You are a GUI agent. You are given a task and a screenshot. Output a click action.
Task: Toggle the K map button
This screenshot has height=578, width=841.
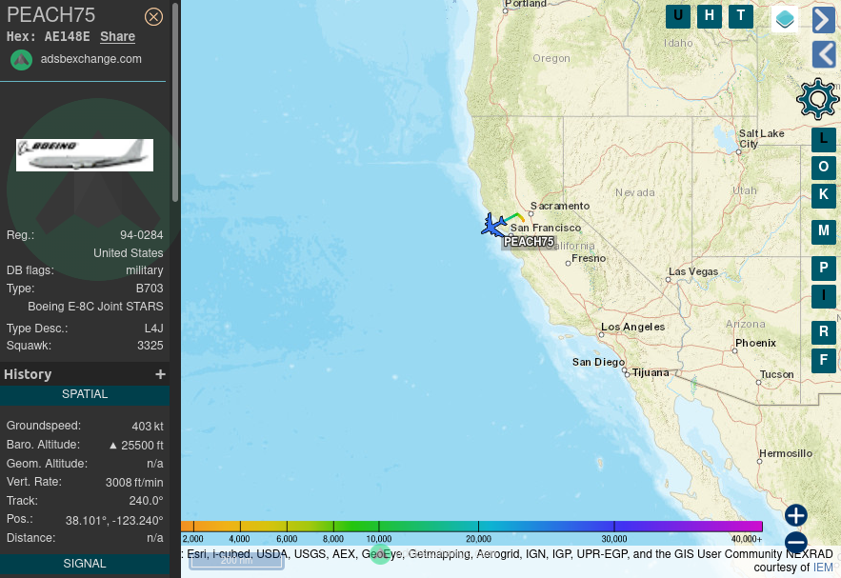pyautogui.click(x=823, y=195)
